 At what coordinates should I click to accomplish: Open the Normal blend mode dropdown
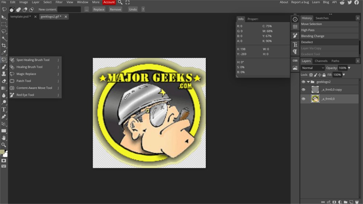tap(313, 68)
